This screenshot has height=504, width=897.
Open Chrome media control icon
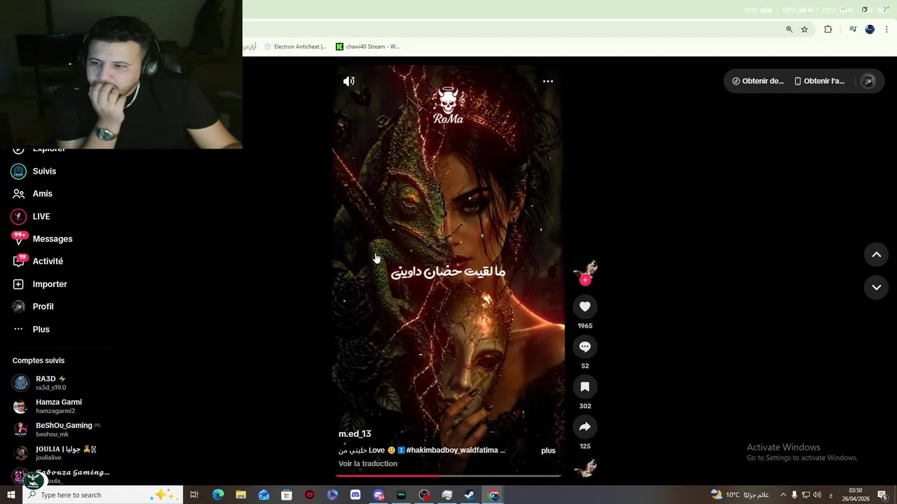click(853, 29)
